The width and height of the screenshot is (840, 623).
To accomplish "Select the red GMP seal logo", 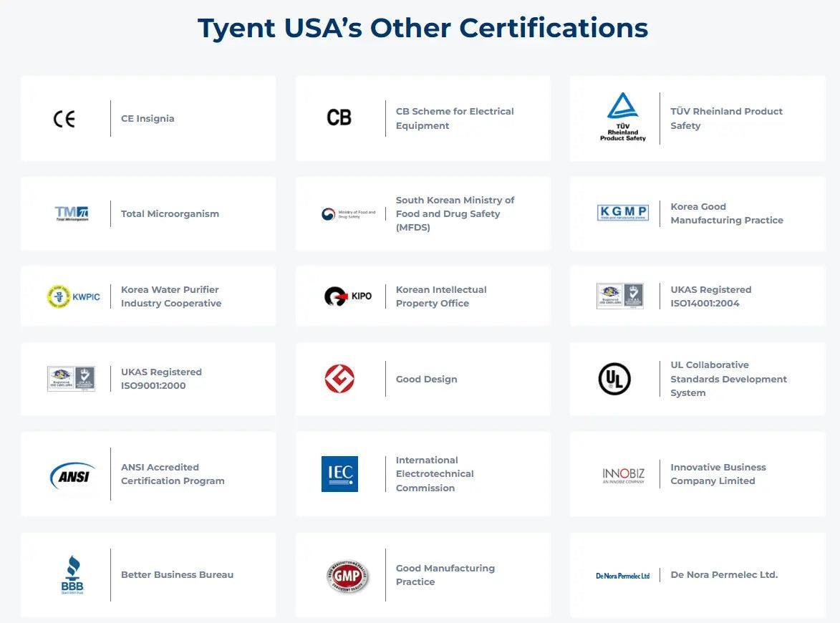I will point(348,576).
